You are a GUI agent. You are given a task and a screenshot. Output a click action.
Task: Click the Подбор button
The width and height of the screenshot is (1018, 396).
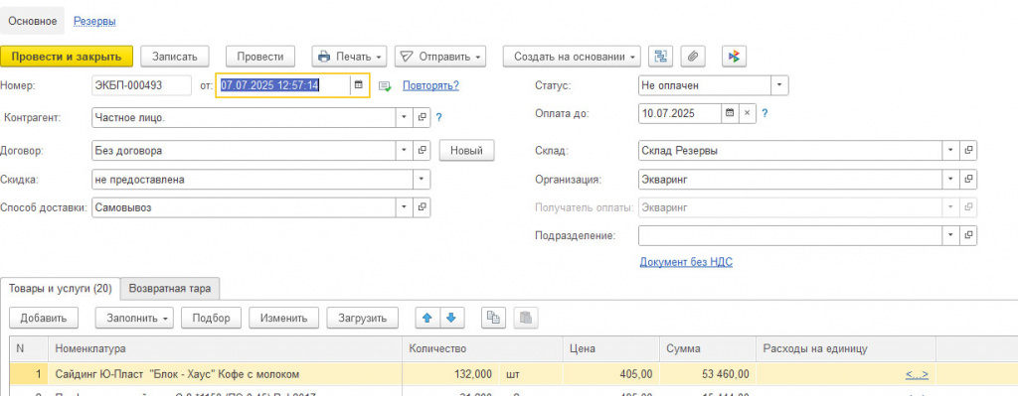[x=212, y=318]
